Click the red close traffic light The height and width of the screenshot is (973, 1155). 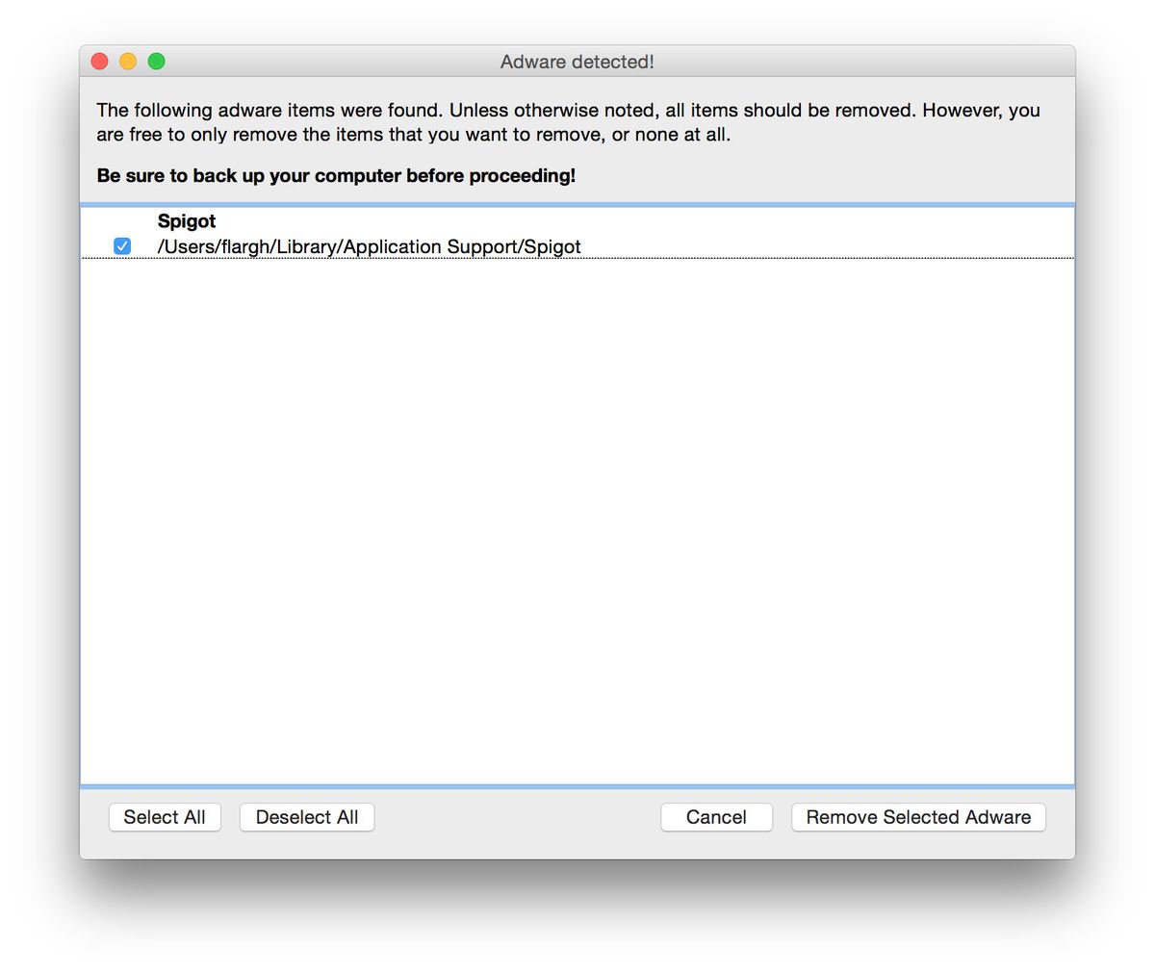[x=99, y=61]
